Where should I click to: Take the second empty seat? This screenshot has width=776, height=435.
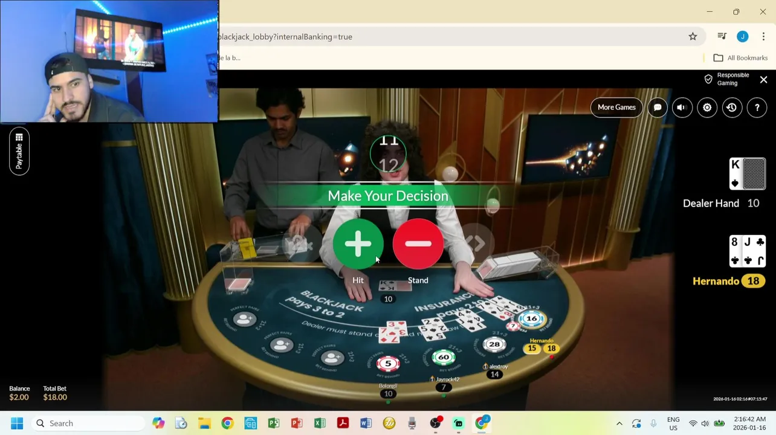tap(281, 345)
